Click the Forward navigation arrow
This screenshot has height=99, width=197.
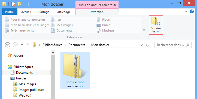point(15,45)
